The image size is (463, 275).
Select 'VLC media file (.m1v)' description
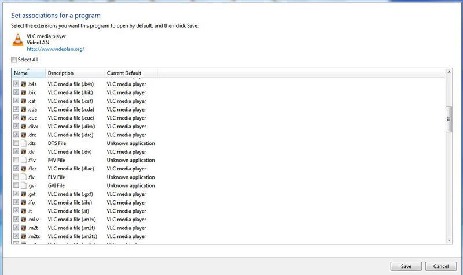point(72,220)
